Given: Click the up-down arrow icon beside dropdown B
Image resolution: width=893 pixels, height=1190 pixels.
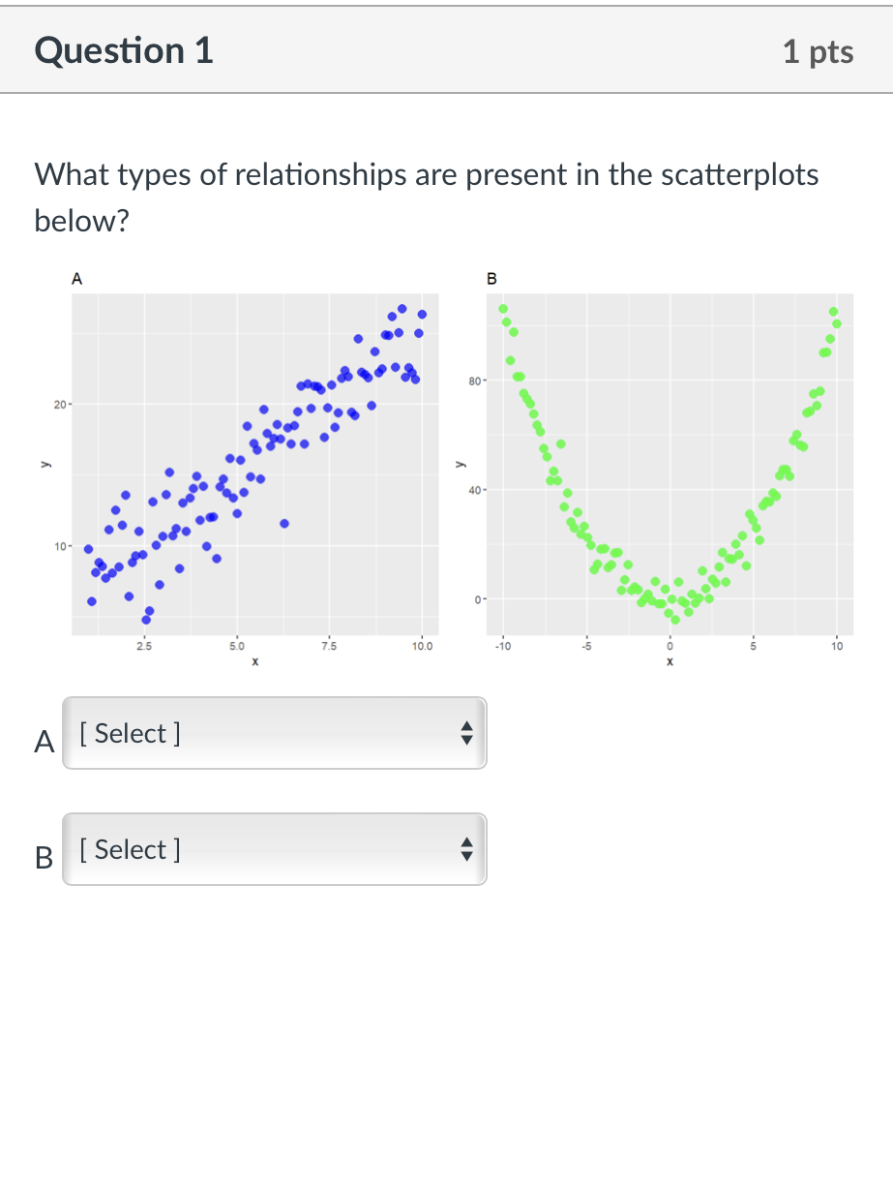Looking at the screenshot, I should pyautogui.click(x=466, y=849).
